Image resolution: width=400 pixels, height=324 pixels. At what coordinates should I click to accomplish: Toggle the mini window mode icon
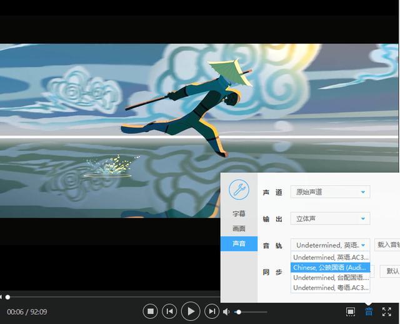click(351, 311)
